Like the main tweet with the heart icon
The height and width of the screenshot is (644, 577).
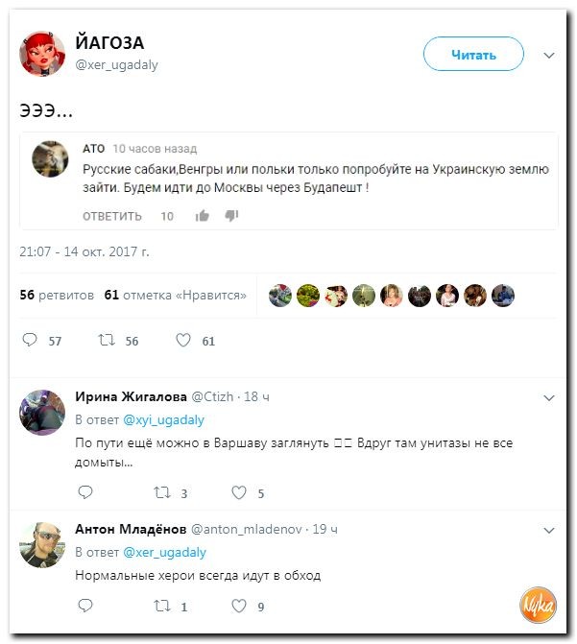click(183, 340)
